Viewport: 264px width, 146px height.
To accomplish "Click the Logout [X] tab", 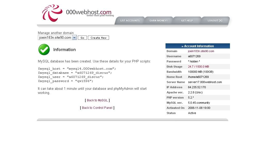I will [x=215, y=21].
